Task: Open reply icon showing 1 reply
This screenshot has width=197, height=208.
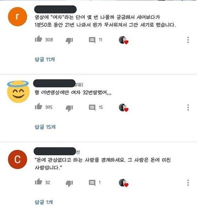Action: point(92,183)
